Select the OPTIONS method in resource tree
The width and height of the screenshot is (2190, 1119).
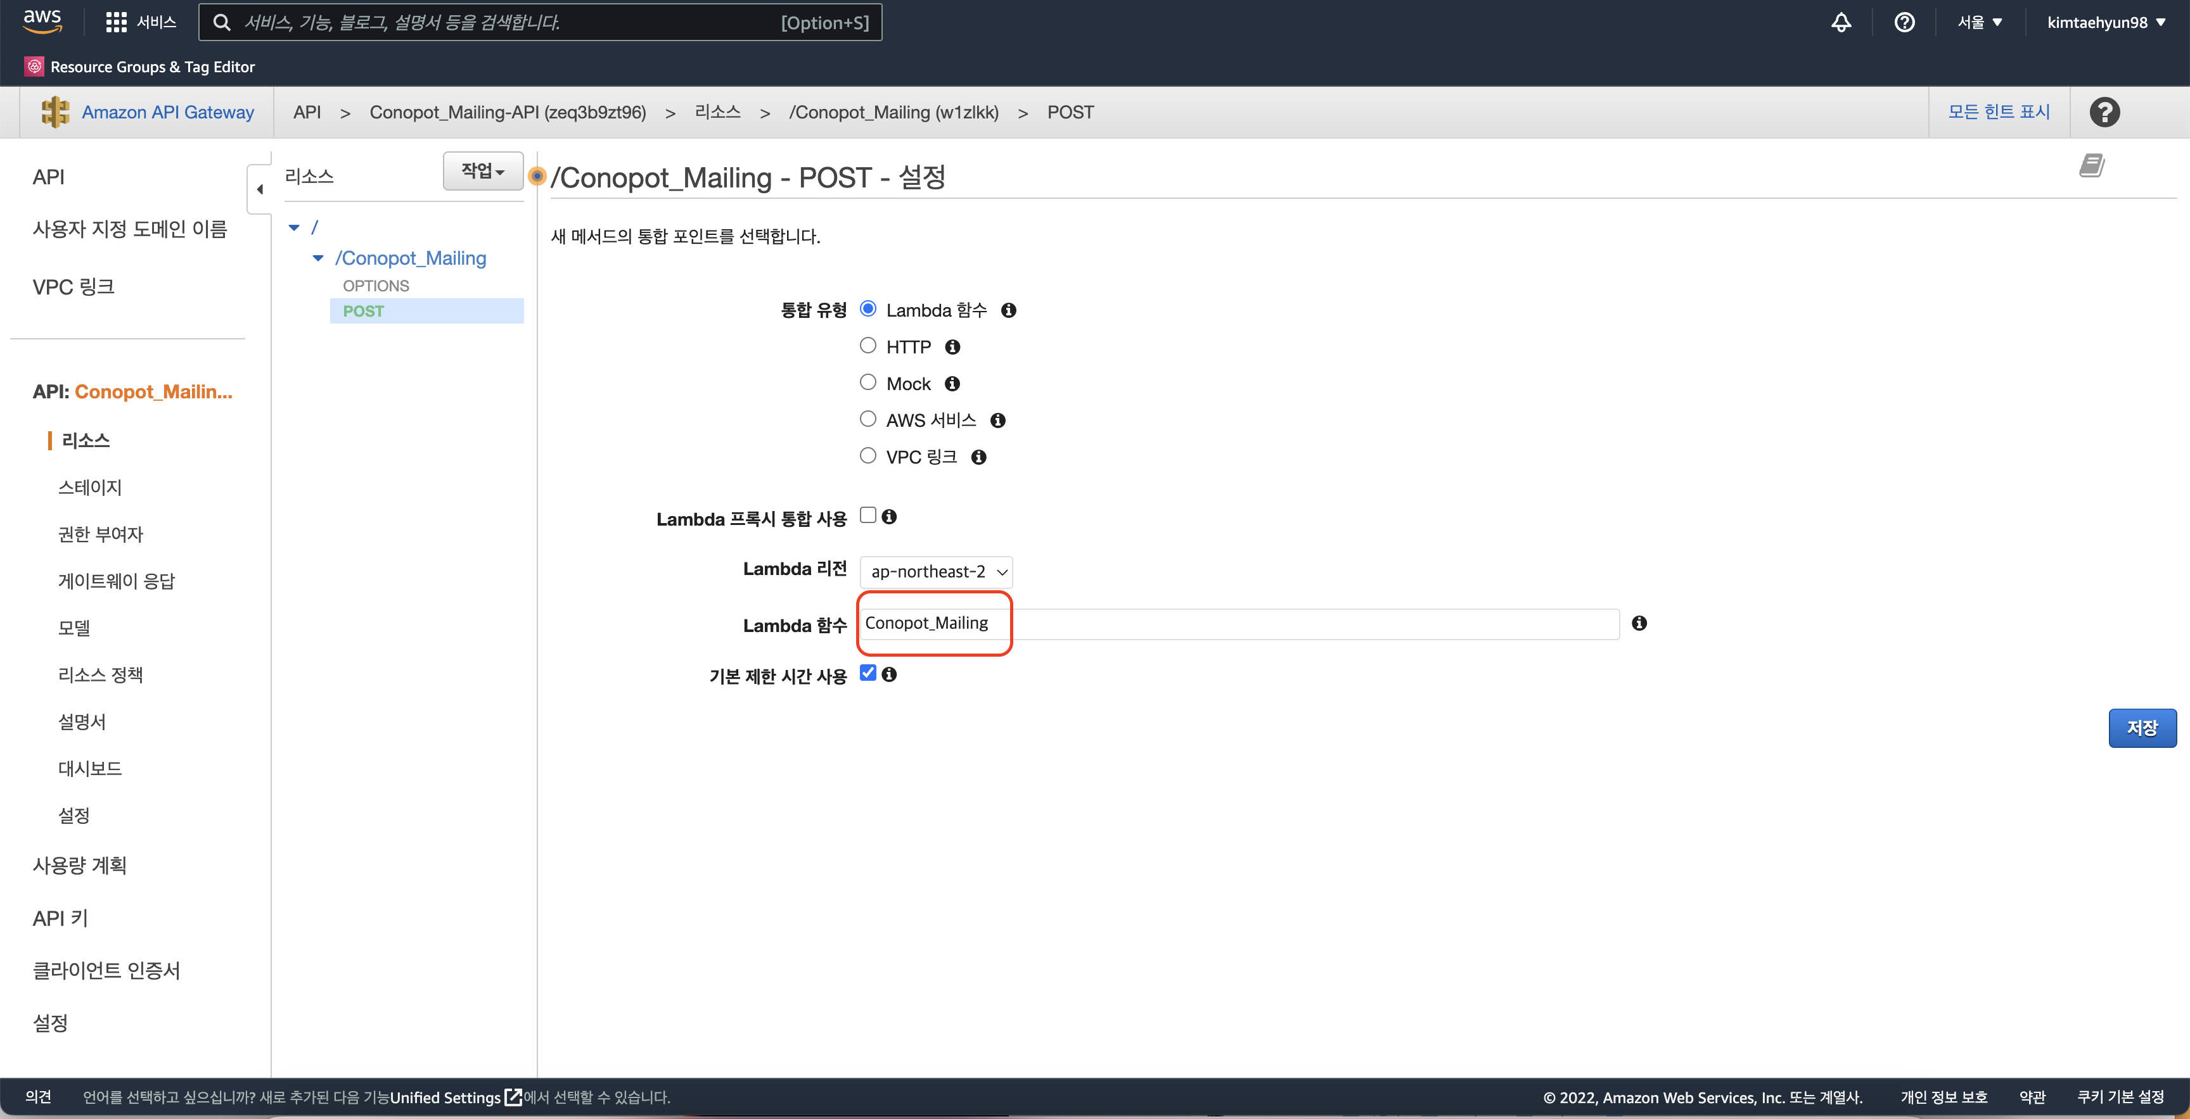376,286
